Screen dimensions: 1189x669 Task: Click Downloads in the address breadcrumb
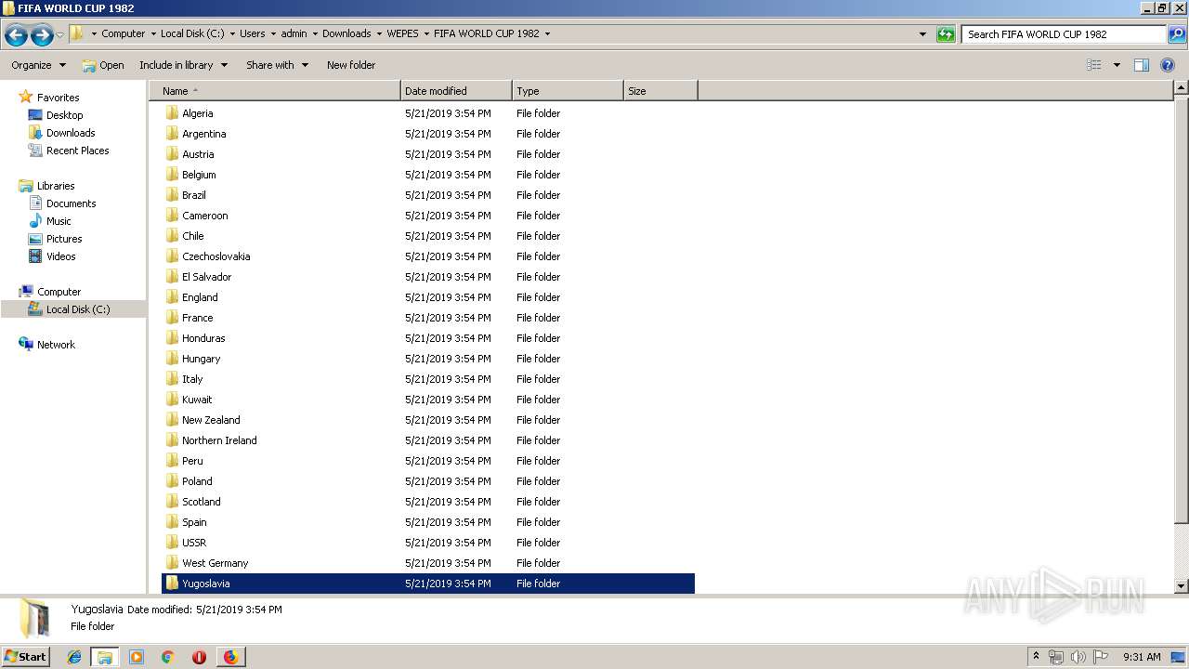click(346, 33)
